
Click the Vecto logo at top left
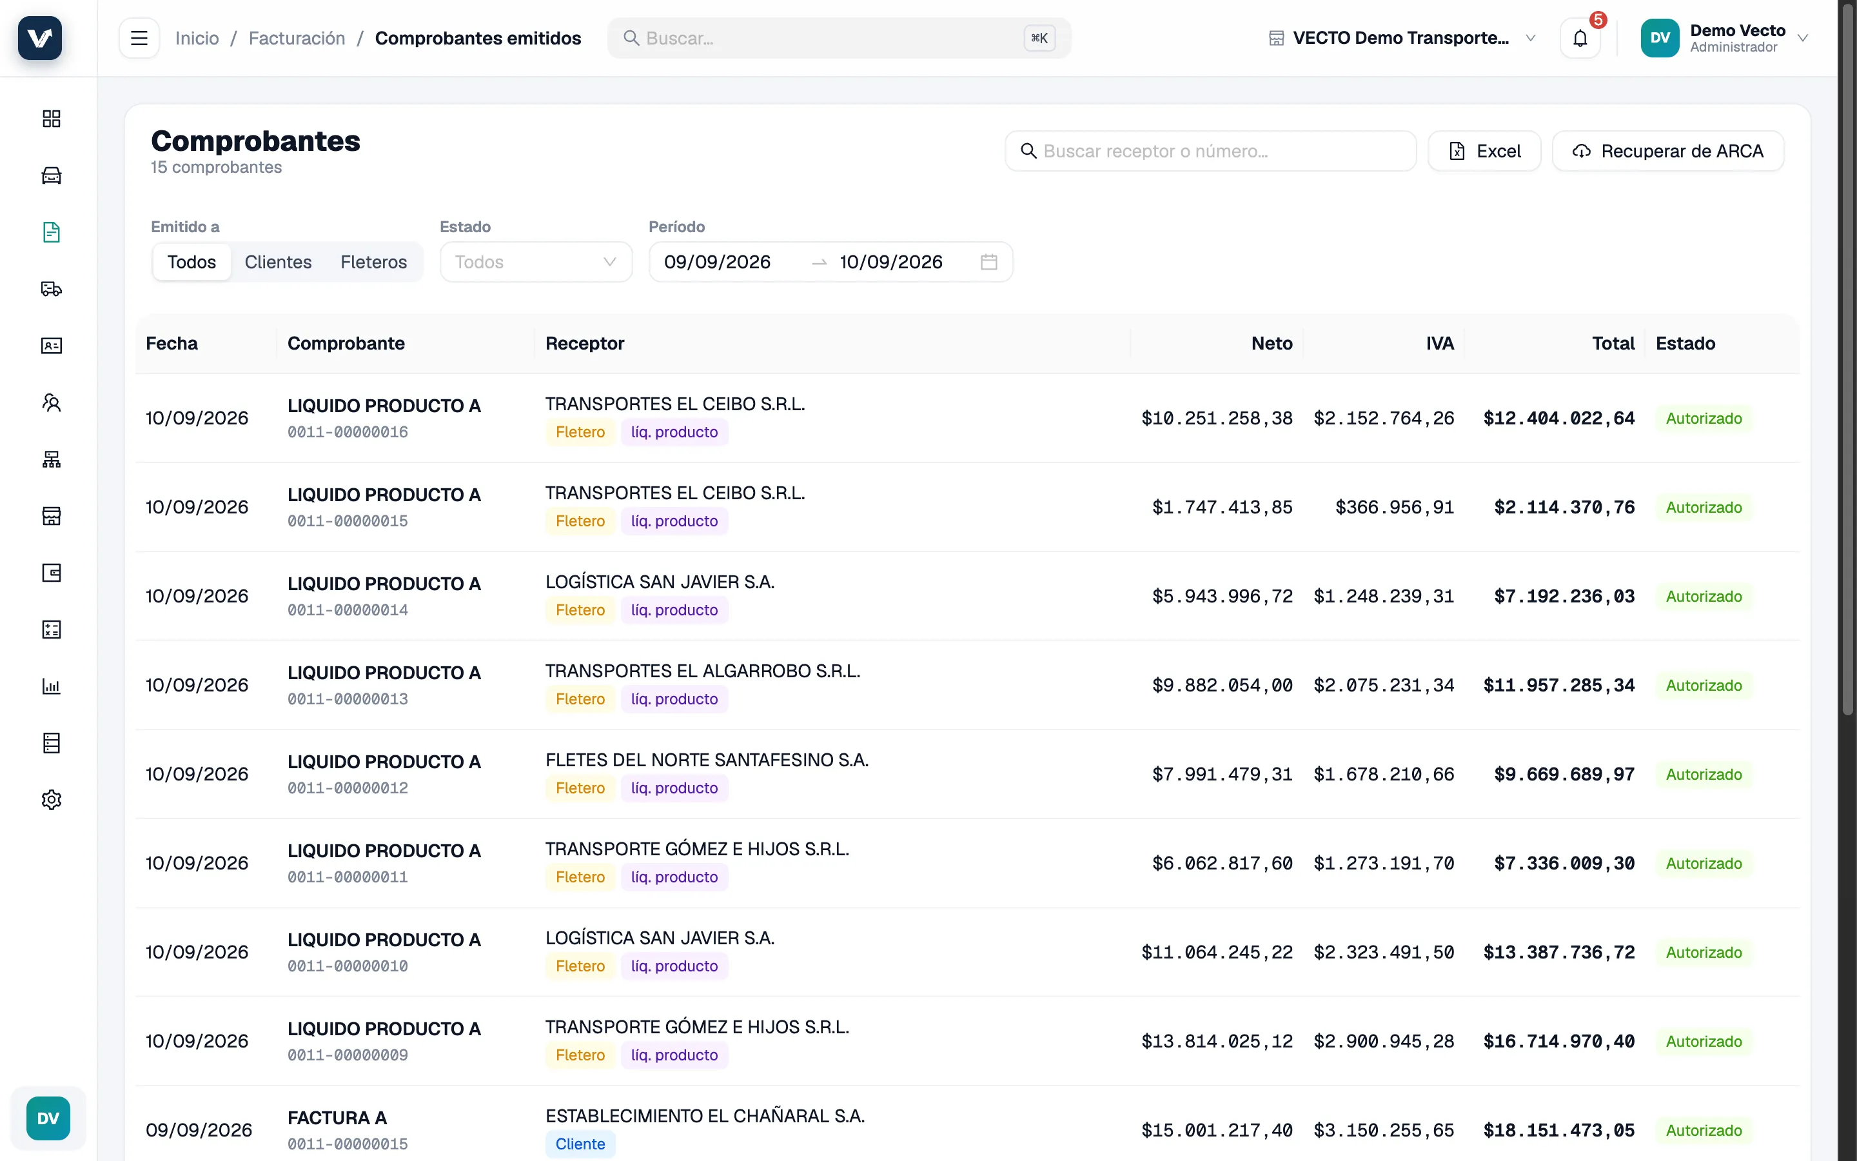(40, 37)
